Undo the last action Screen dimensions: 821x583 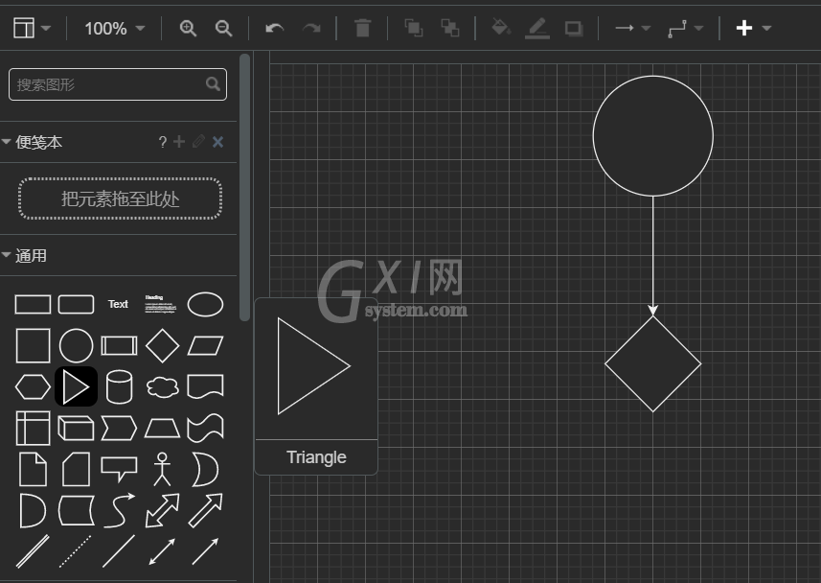pyautogui.click(x=274, y=28)
